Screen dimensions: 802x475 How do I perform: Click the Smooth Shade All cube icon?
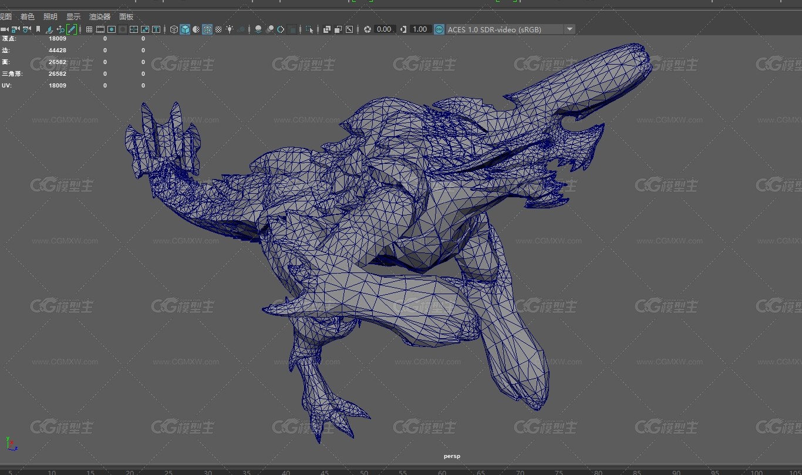(185, 29)
